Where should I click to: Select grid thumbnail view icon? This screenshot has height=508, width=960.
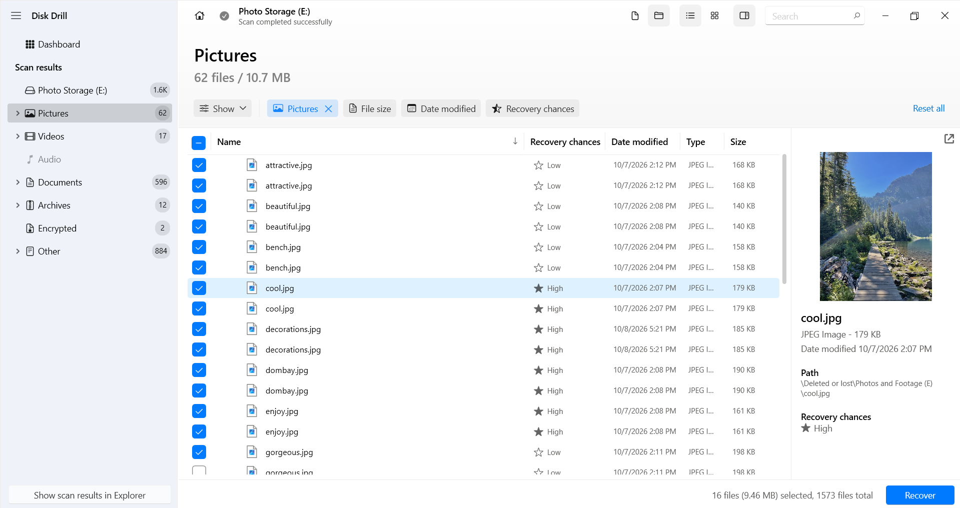pyautogui.click(x=714, y=15)
